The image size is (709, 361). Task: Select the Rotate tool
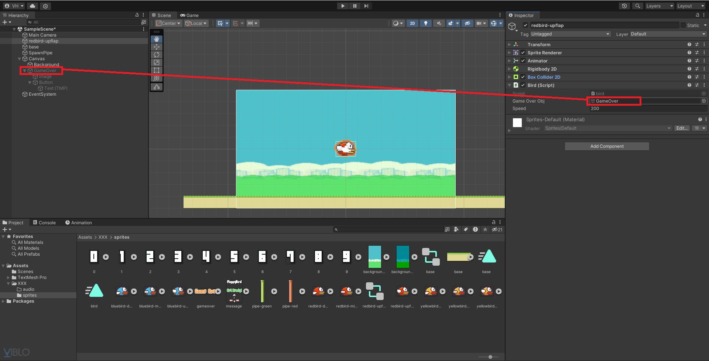157,54
